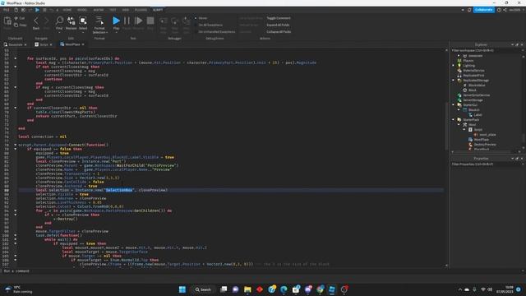This screenshot has width=526, height=296.
Task: Click the Step Into debugger icon
Action: [x=164, y=21]
